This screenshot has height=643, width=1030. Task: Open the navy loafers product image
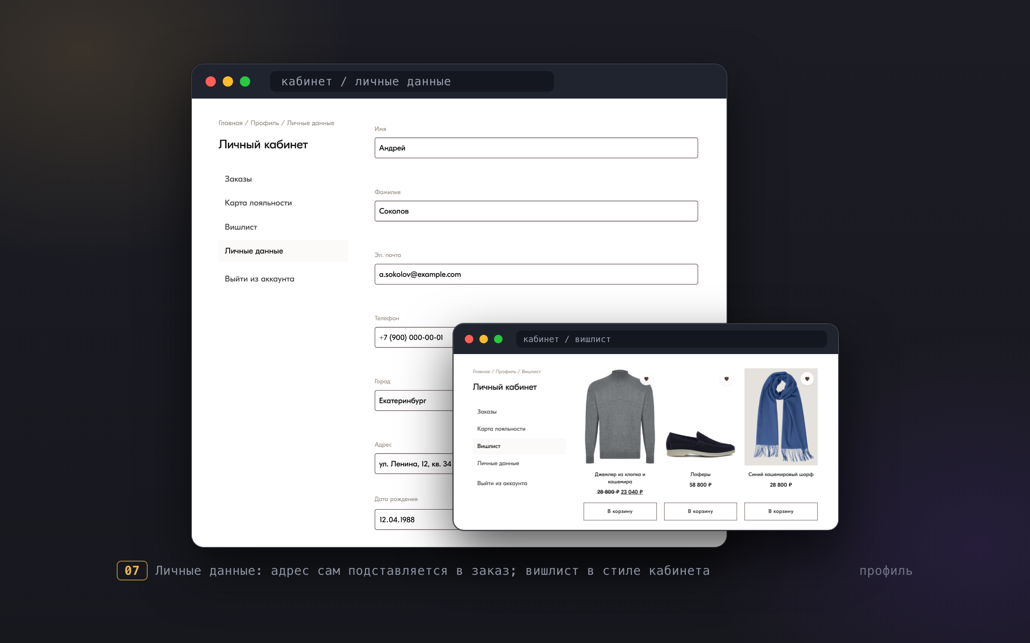(700, 444)
